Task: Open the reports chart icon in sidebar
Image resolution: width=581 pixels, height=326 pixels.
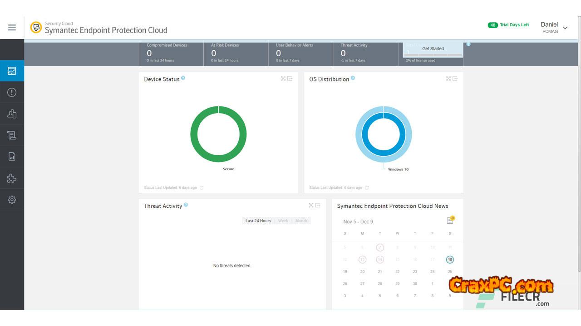Action: pyautogui.click(x=12, y=157)
